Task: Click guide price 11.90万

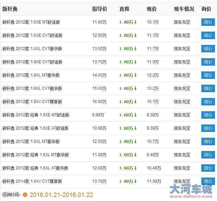Action: pyautogui.click(x=99, y=22)
